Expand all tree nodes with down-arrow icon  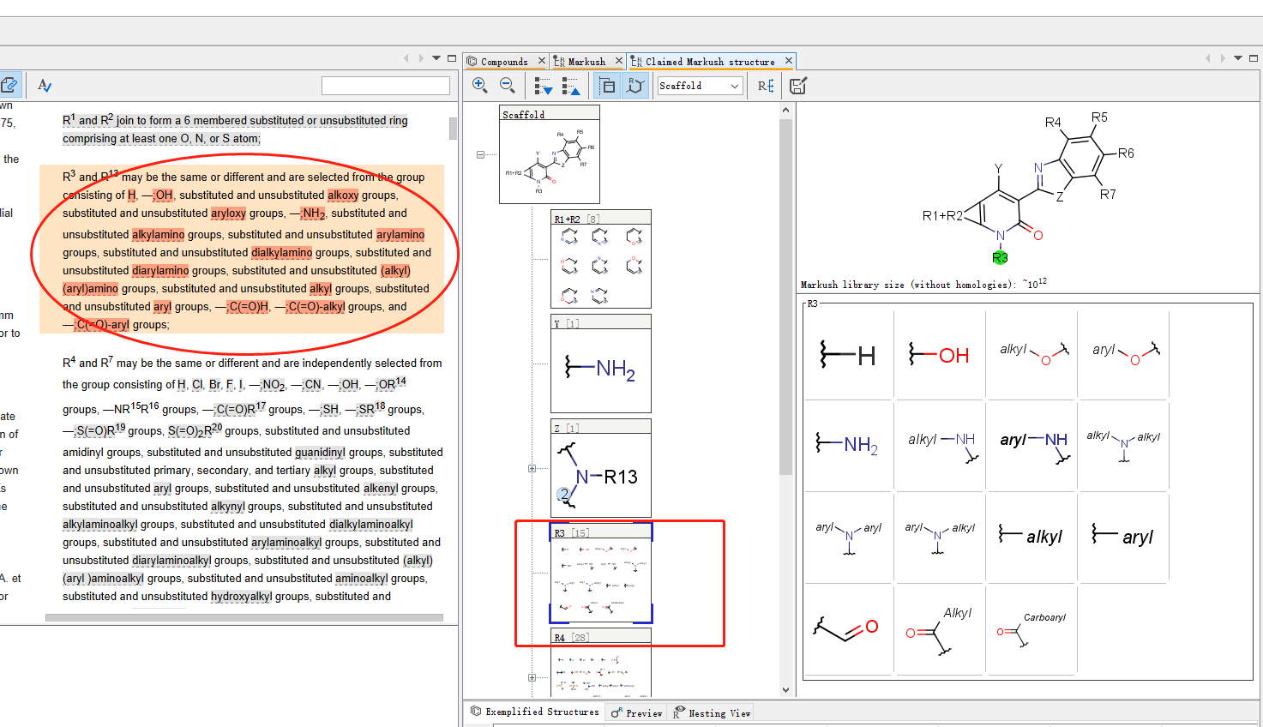(544, 86)
